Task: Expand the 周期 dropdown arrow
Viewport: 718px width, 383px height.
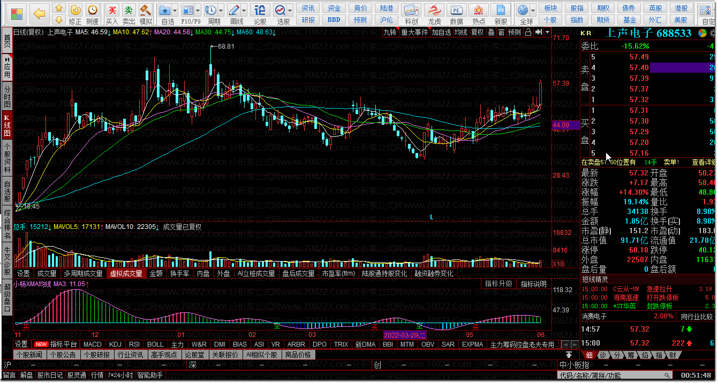Action: (x=221, y=10)
